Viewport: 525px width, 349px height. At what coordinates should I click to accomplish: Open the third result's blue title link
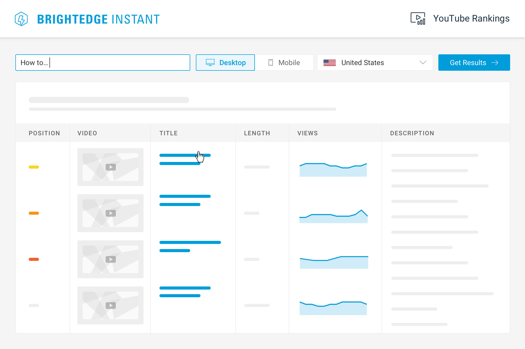click(x=190, y=243)
